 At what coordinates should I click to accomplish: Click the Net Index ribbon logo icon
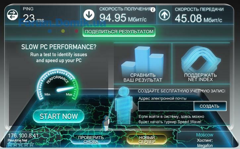coord(201,59)
